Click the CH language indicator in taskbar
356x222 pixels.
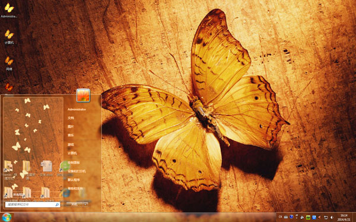280,217
